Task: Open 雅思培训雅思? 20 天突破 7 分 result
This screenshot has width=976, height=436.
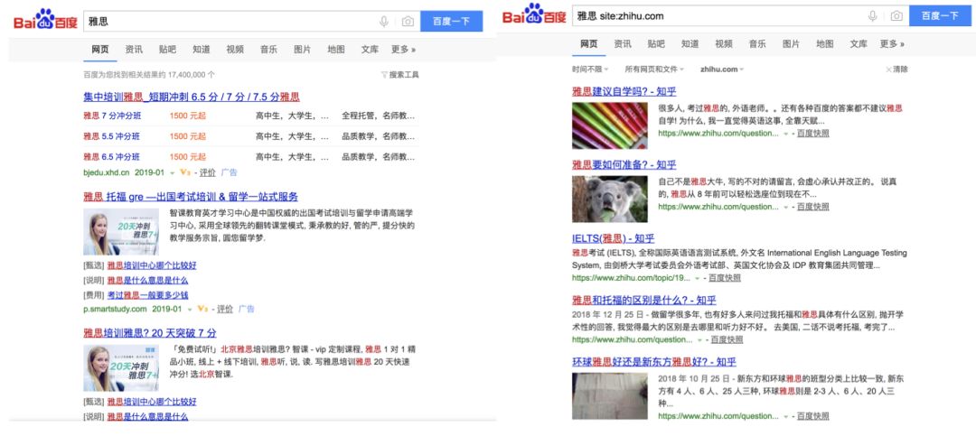Action: pyautogui.click(x=150, y=333)
